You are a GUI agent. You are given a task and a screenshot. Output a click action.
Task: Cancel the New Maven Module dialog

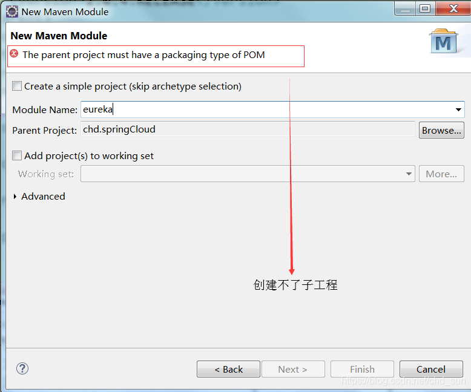point(431,369)
